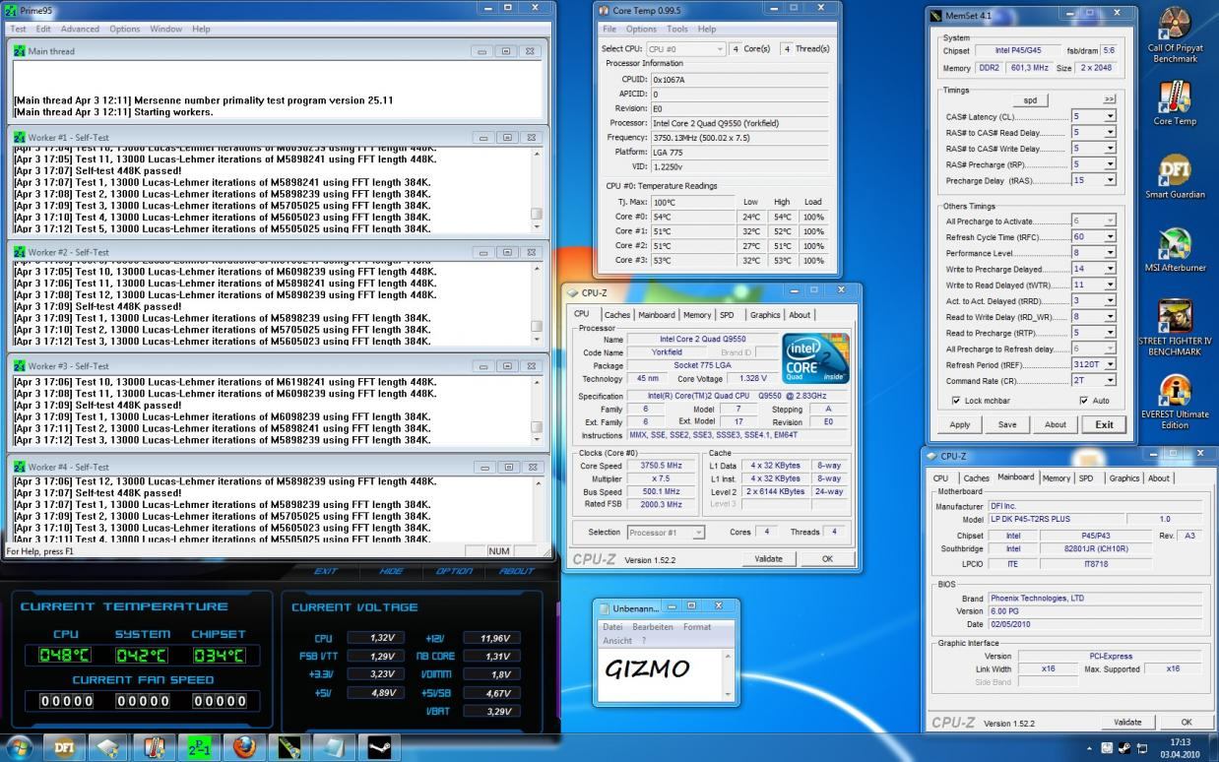The height and width of the screenshot is (762, 1219).
Task: Open the Select CPU dropdown in Core Temp
Action: pos(685,48)
